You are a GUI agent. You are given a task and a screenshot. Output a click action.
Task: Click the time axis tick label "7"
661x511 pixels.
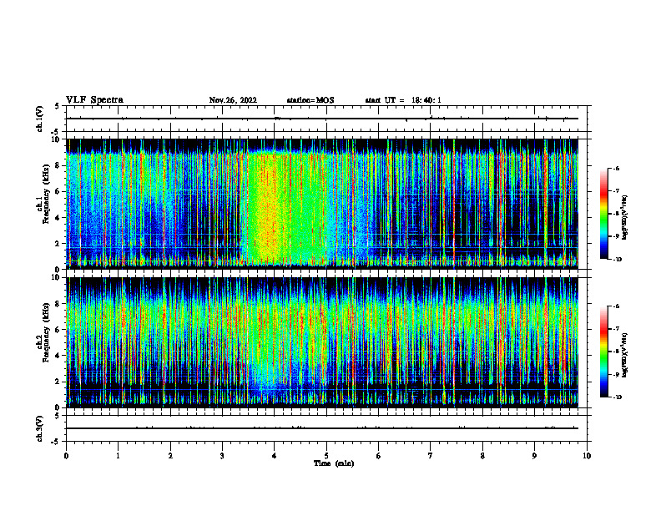click(431, 456)
